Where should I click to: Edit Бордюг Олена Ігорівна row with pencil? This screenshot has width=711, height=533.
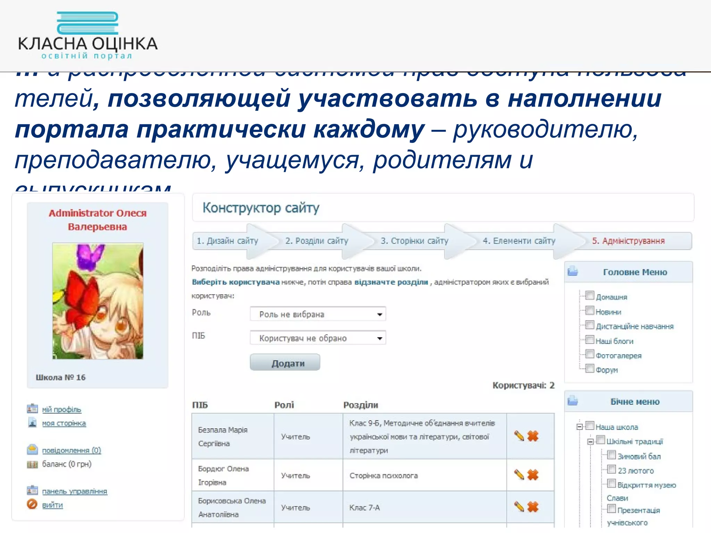tap(519, 474)
